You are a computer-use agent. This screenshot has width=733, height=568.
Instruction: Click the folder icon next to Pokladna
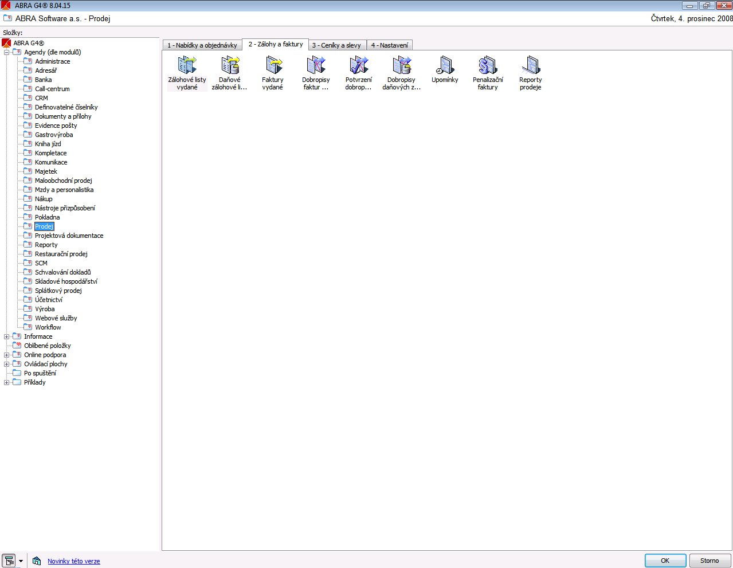(x=28, y=217)
